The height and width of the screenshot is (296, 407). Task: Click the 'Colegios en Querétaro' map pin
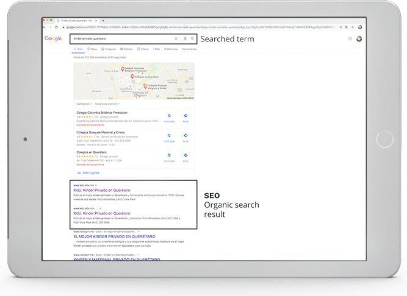pos(132,76)
